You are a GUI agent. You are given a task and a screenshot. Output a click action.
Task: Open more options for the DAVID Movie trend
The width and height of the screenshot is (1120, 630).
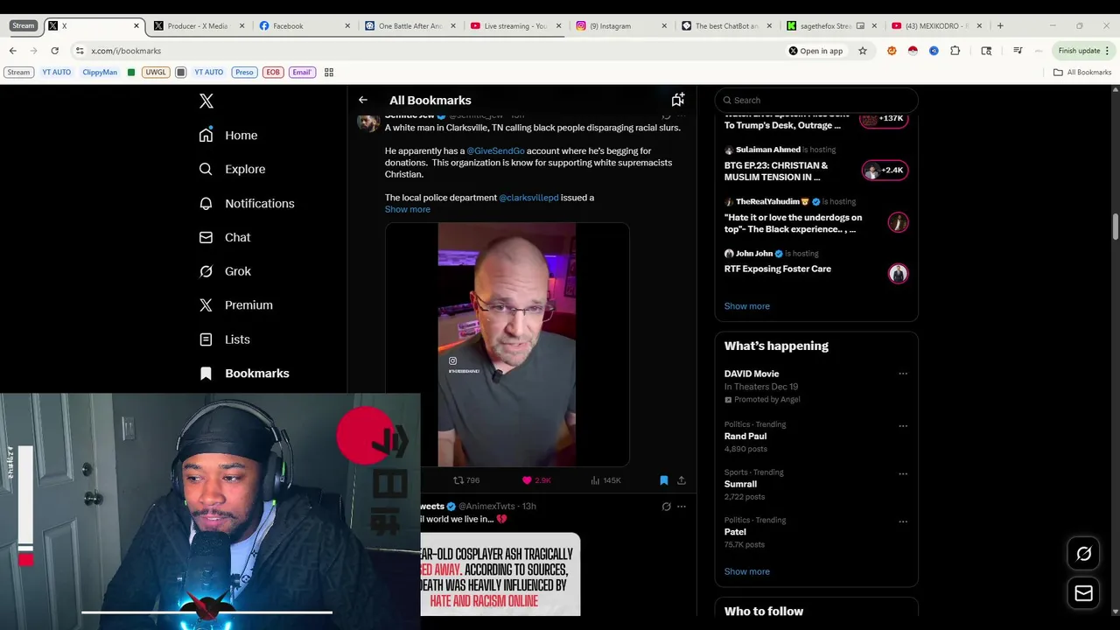coord(903,374)
